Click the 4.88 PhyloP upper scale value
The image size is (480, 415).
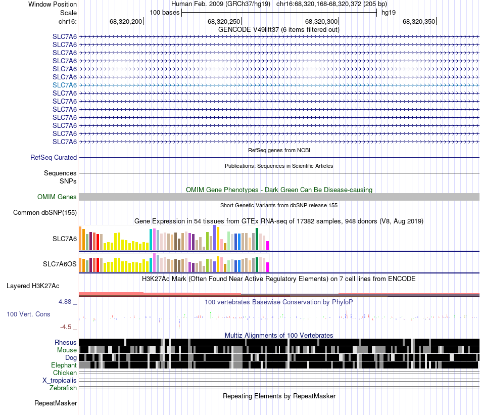click(x=65, y=302)
